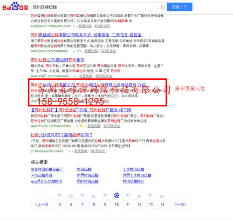The width and height of the screenshot is (233, 220).
Task: Open the www.qixin.com URL dropdown arrow
Action: click(74, 51)
